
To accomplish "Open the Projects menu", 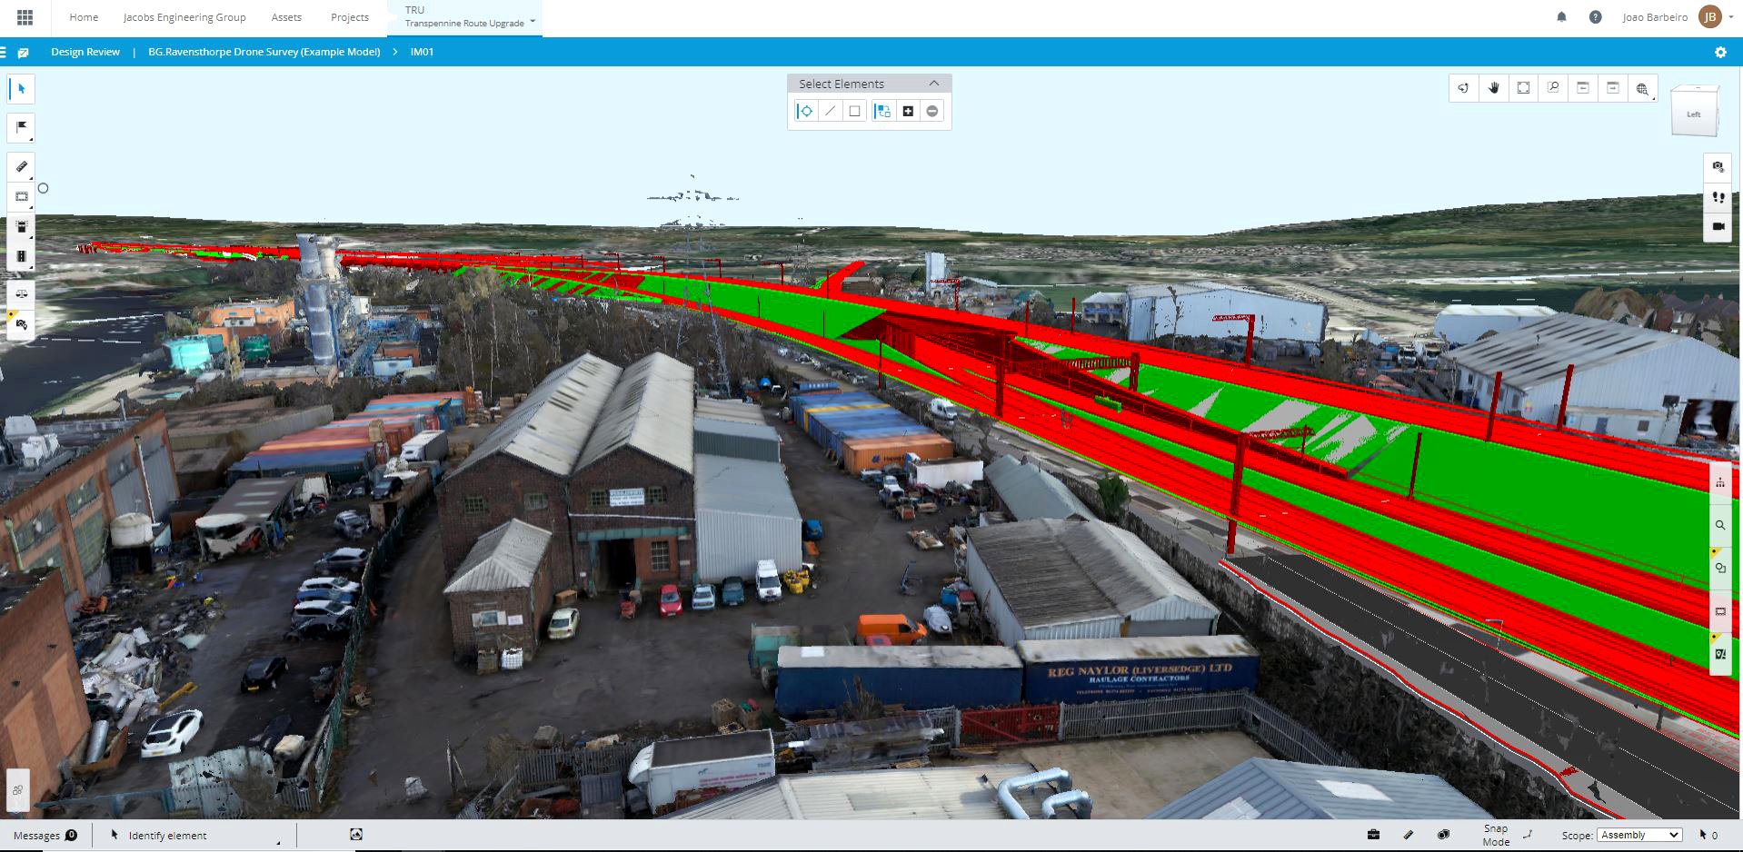I will 349,17.
